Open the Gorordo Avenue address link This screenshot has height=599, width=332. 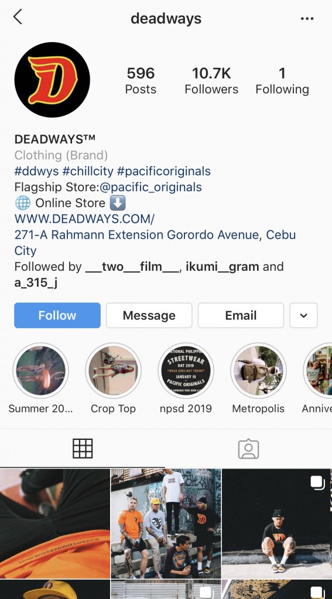pyautogui.click(x=155, y=243)
